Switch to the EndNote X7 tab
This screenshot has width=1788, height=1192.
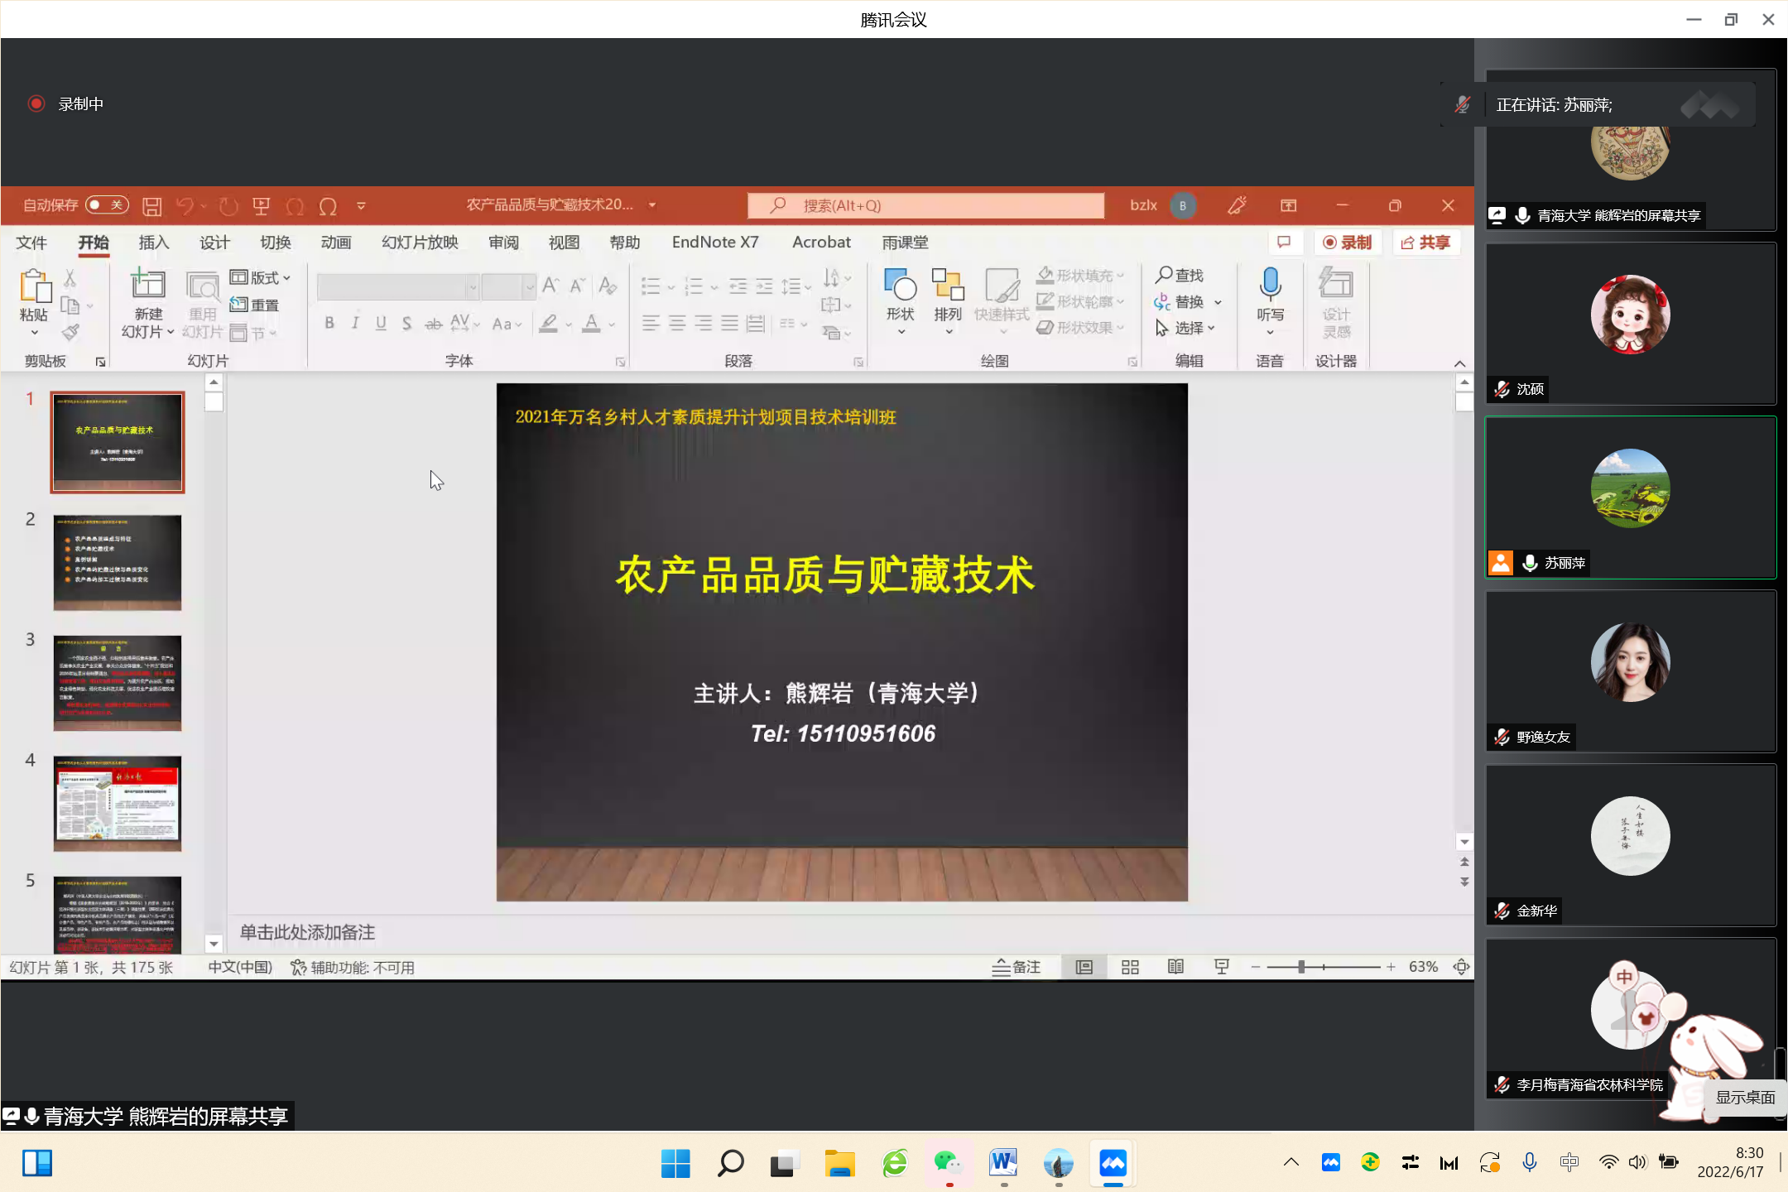coord(715,243)
